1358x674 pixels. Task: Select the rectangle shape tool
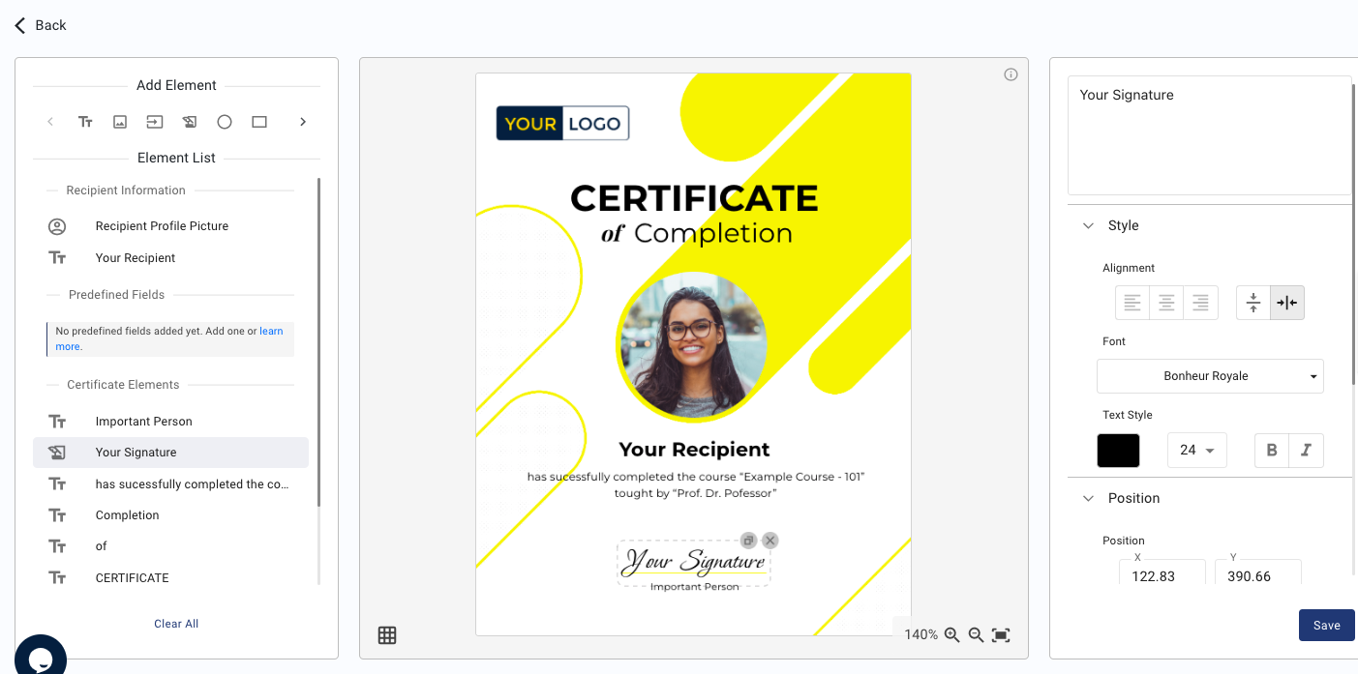258,121
